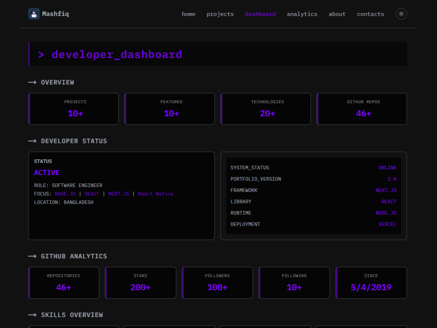The height and width of the screenshot is (328, 437).
Task: Click NODE.JS in the focus line
Action: coord(65,194)
